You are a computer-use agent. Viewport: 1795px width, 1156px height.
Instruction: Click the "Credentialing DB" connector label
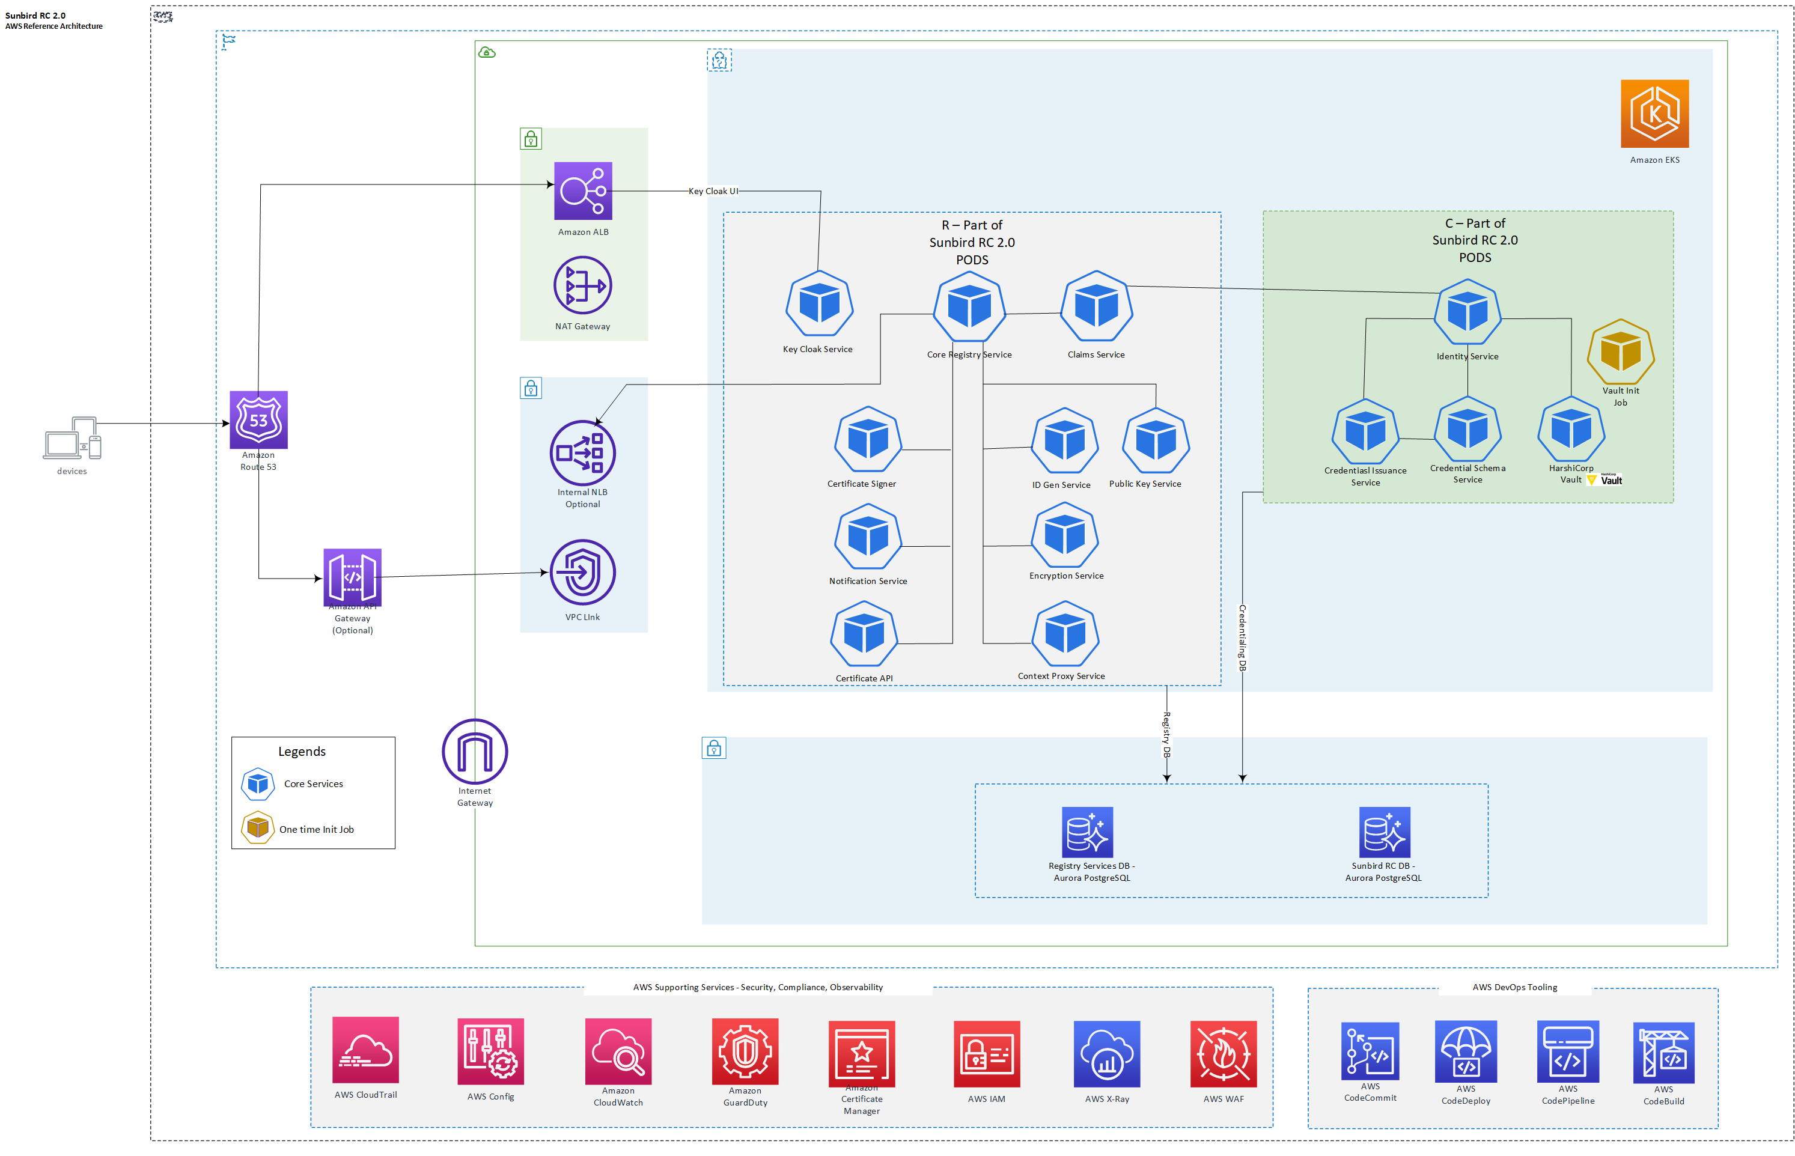[1242, 637]
